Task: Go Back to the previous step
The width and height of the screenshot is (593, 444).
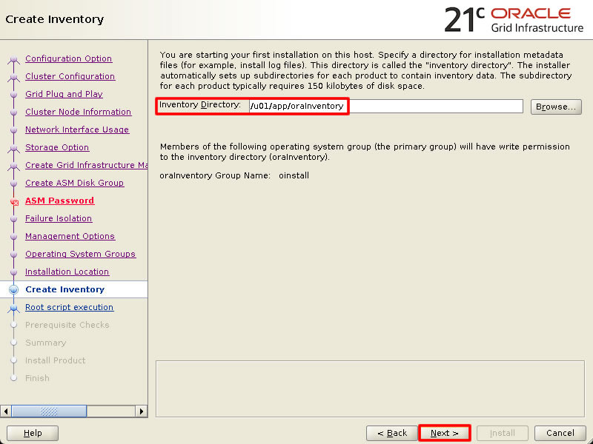Action: pos(392,433)
